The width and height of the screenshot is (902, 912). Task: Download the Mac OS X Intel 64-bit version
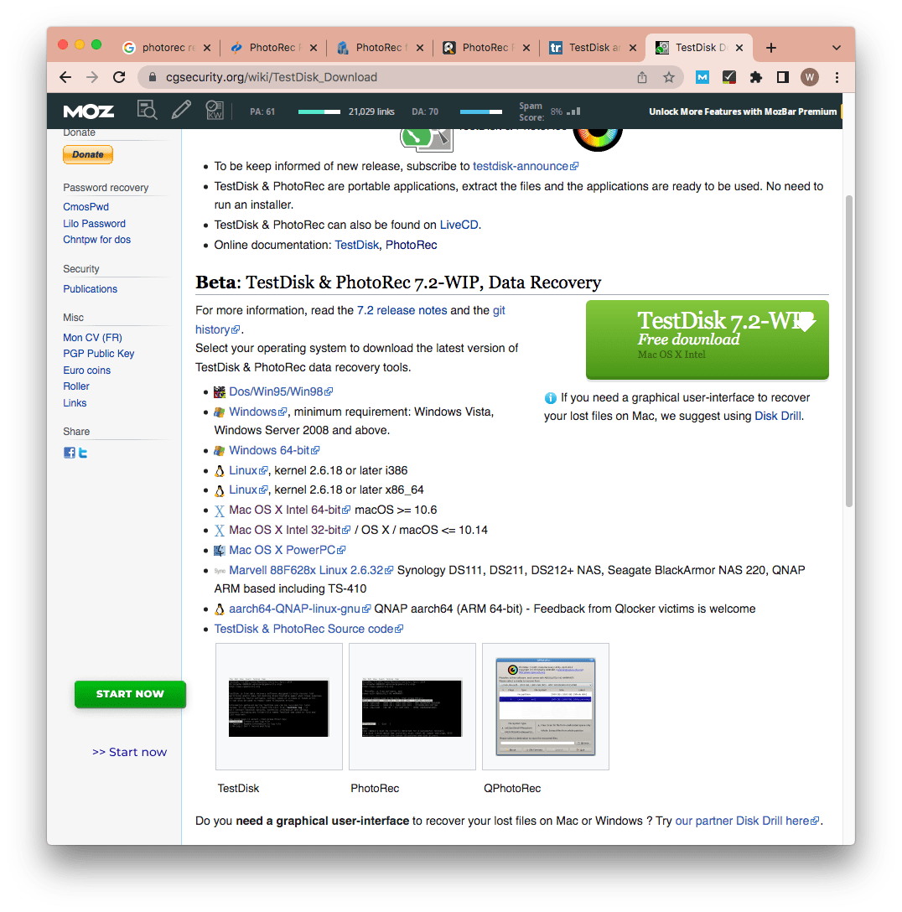click(289, 510)
